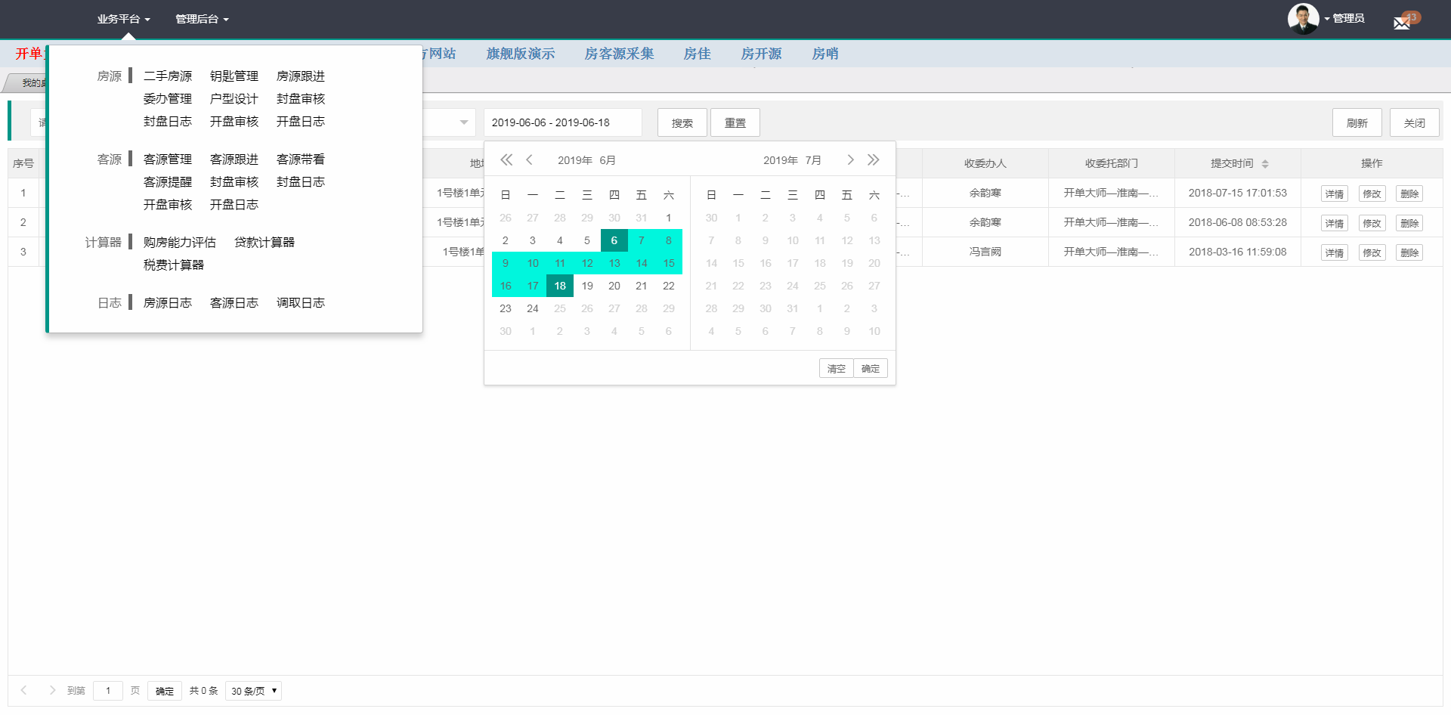Viewport: 1451px width, 715px height.
Task: Advance calendar to next year
Action: tap(874, 160)
